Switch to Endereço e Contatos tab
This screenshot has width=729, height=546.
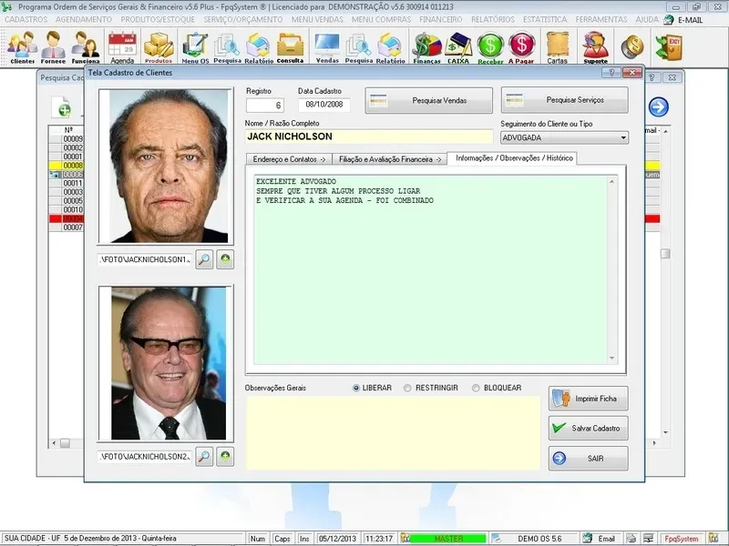pos(289,158)
